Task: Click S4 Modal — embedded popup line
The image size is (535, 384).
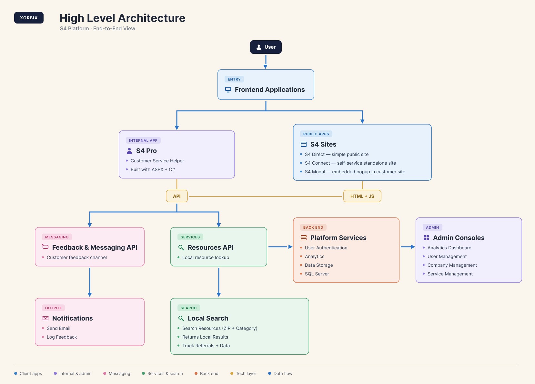Action: tap(355, 172)
